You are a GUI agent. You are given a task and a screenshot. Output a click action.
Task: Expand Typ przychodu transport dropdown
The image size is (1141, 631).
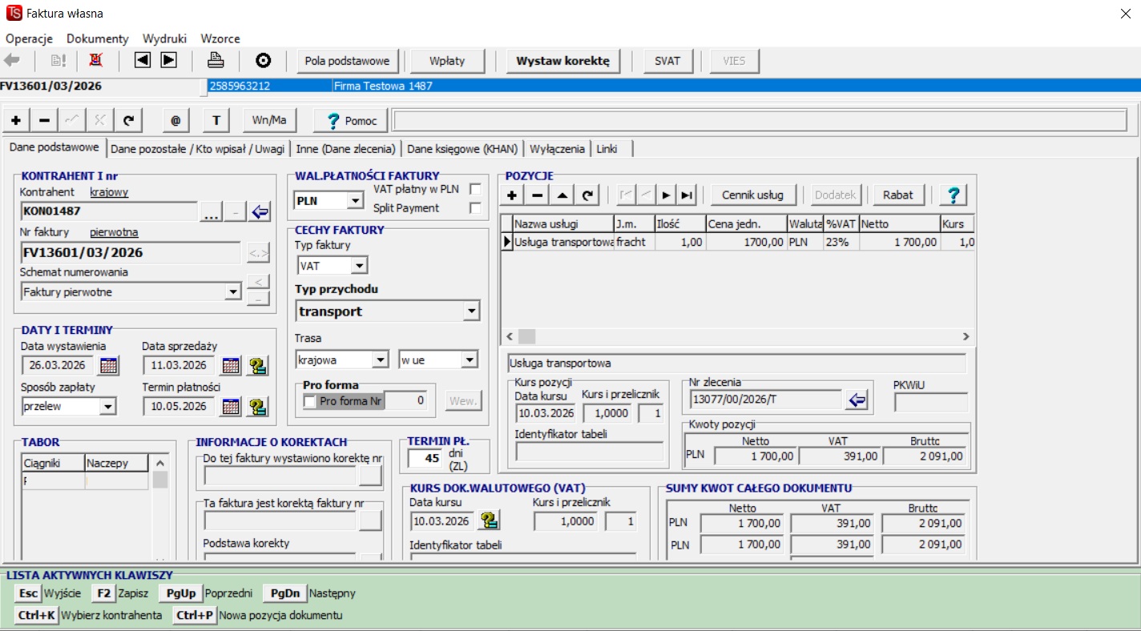tap(471, 311)
